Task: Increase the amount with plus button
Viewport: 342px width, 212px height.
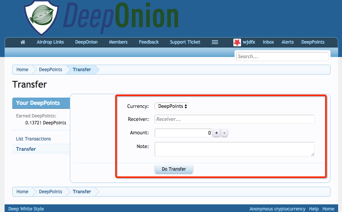Action: [216, 133]
